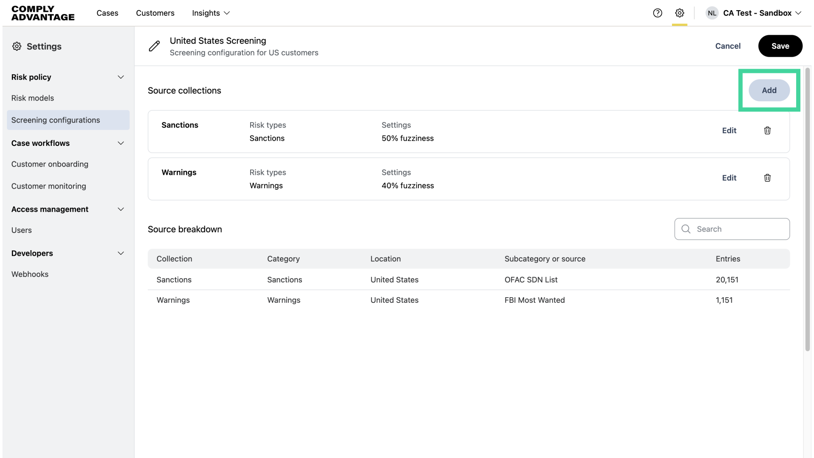Viewport: 814px width, 458px height.
Task: Click the settings gear in top bar
Action: [x=679, y=13]
